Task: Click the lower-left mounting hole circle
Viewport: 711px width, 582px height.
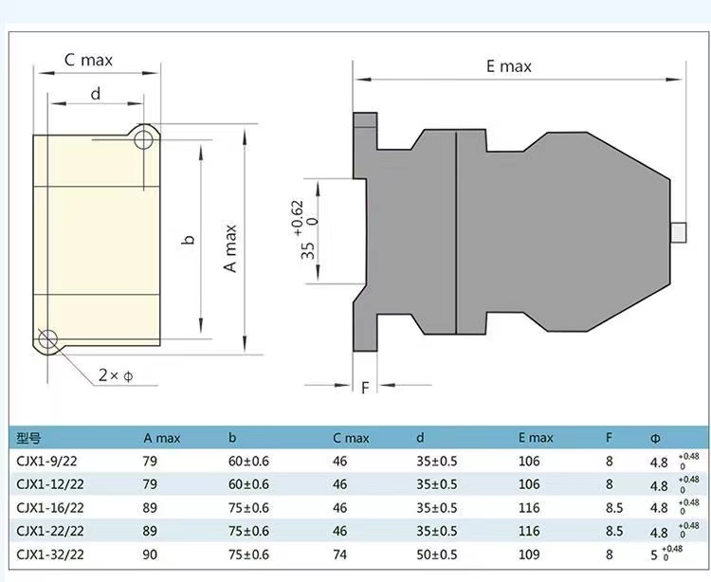Action: [48, 338]
